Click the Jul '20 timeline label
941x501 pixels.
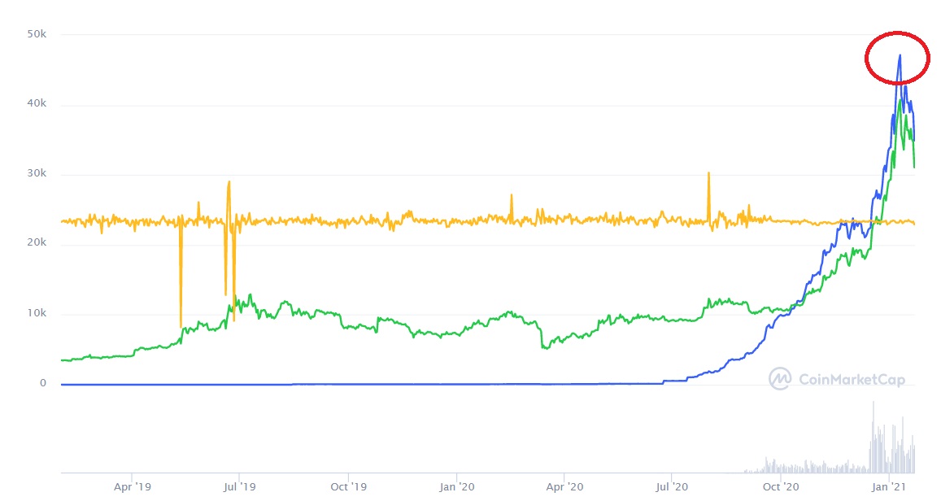pyautogui.click(x=672, y=486)
